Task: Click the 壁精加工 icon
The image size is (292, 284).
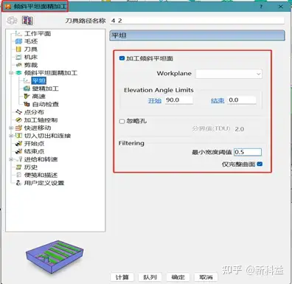Action: point(27,89)
